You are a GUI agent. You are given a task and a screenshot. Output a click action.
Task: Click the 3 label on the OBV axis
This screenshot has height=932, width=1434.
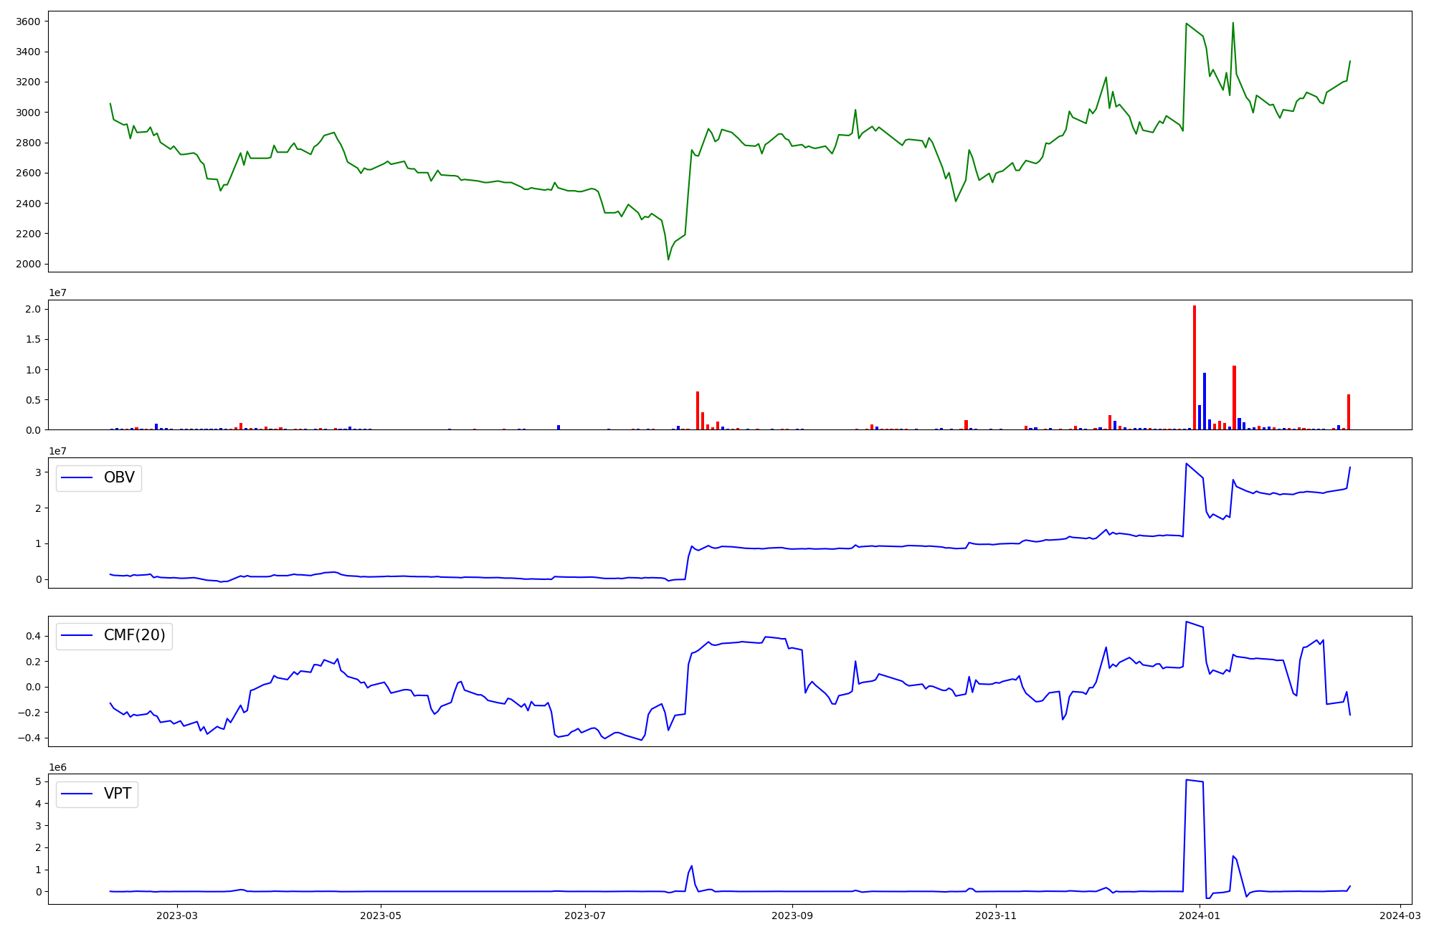[39, 472]
